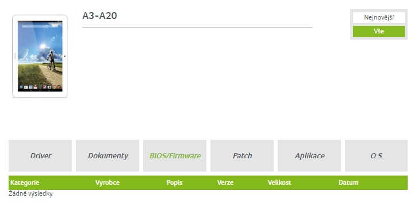Viewport: 418px width, 217px height.
Task: Switch to the Aplikace tab
Action: (x=309, y=155)
